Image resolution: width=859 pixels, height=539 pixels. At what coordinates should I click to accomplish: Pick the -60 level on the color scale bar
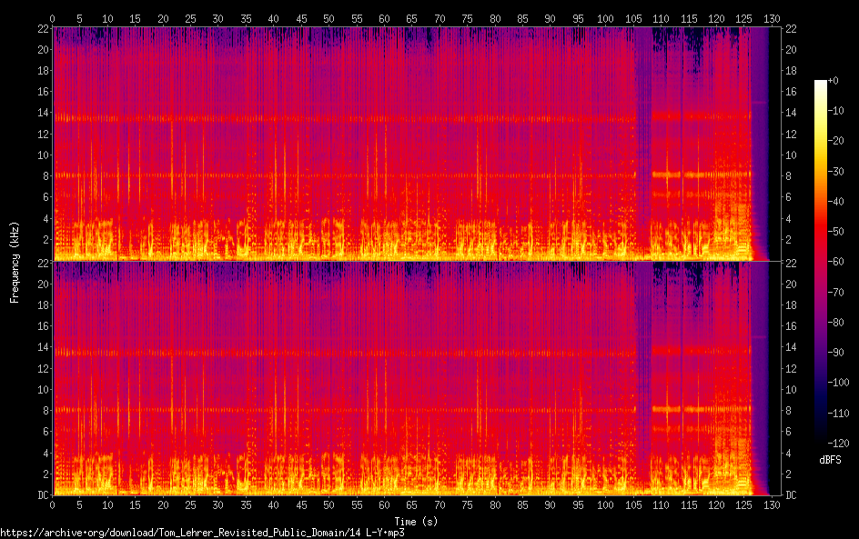tap(821, 264)
